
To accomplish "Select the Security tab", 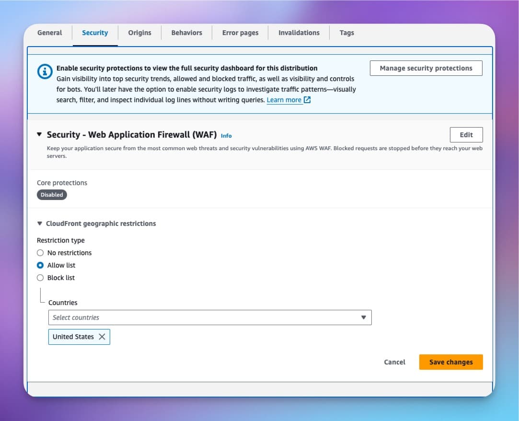I will pyautogui.click(x=95, y=33).
